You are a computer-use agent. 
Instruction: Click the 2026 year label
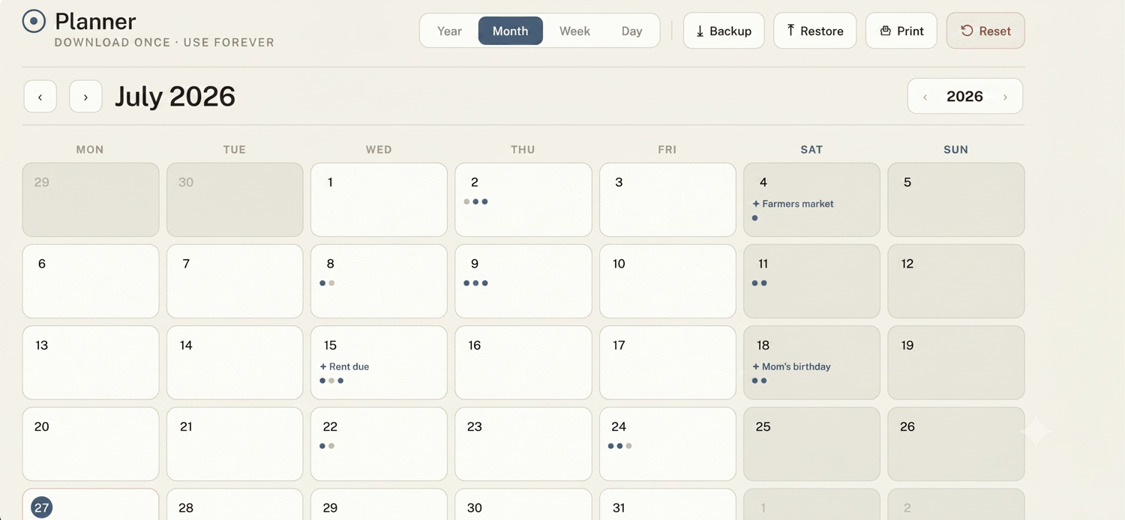964,96
